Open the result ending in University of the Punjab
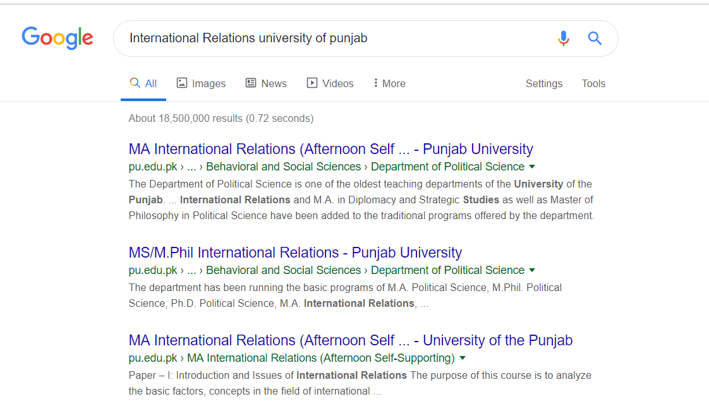The width and height of the screenshot is (709, 411). (x=351, y=340)
